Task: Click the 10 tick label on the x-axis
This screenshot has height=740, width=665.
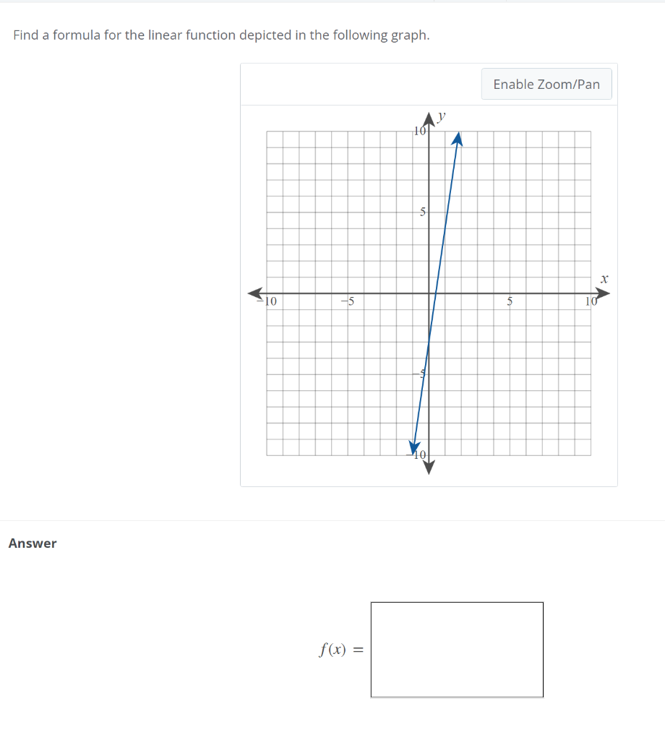Action: (590, 301)
